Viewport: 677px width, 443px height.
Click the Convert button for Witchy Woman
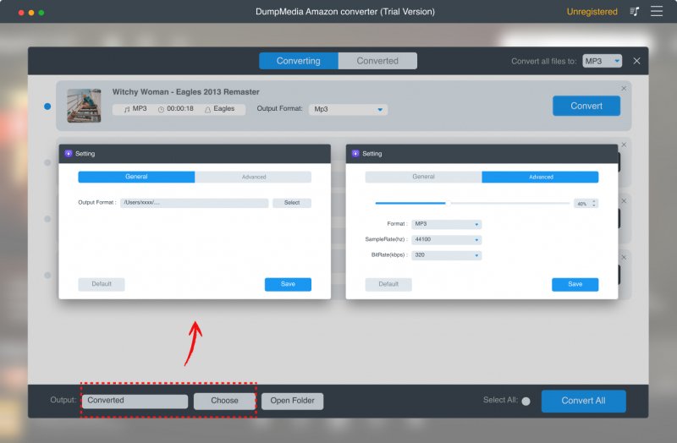[586, 106]
